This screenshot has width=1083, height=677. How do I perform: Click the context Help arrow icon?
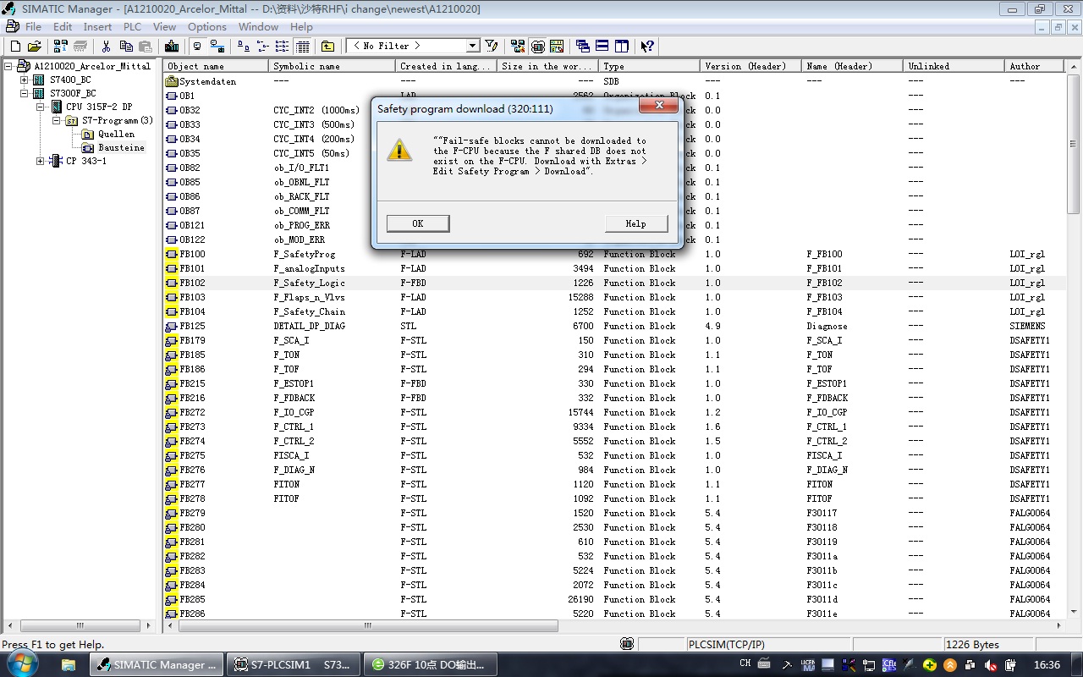click(647, 46)
